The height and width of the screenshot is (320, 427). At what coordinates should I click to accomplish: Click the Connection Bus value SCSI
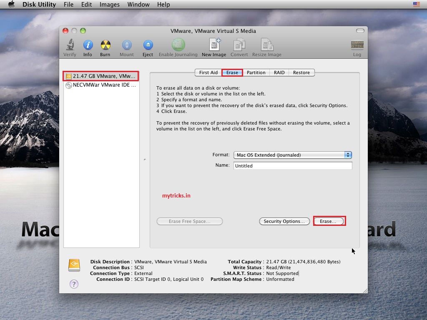pyautogui.click(x=139, y=267)
